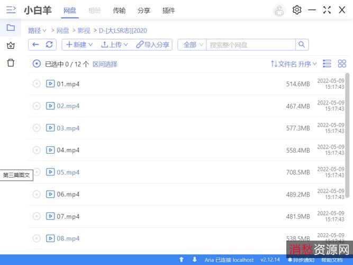Select the 06.mp4 row checkbox
Screen dimensions: 353x265
[x=37, y=194]
